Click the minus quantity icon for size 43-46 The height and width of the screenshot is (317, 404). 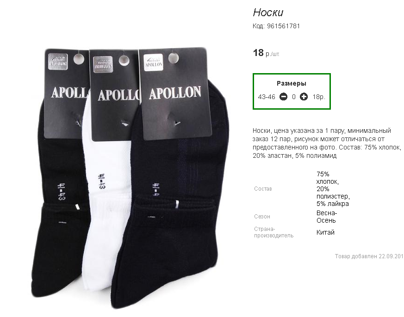tap(283, 97)
